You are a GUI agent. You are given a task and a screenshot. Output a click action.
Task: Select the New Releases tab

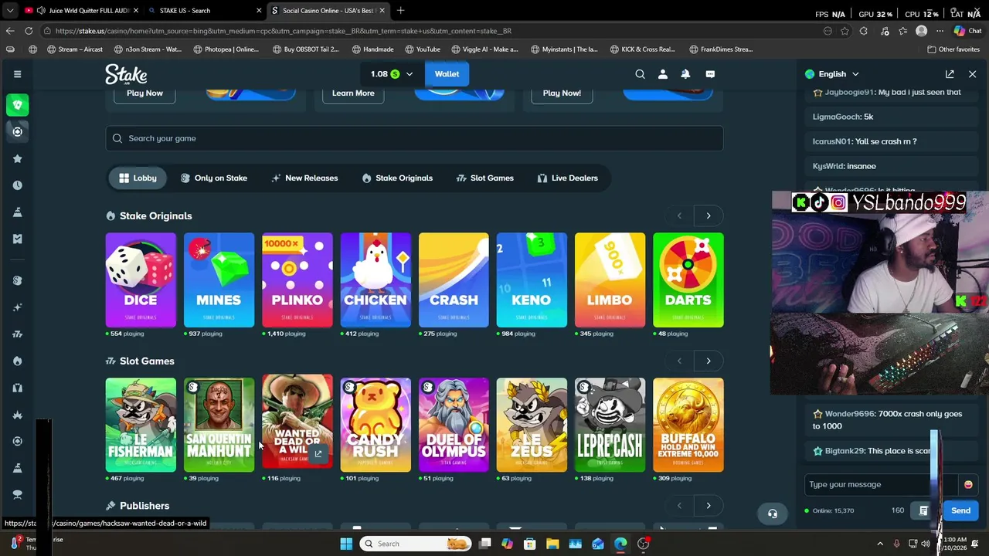tap(304, 178)
